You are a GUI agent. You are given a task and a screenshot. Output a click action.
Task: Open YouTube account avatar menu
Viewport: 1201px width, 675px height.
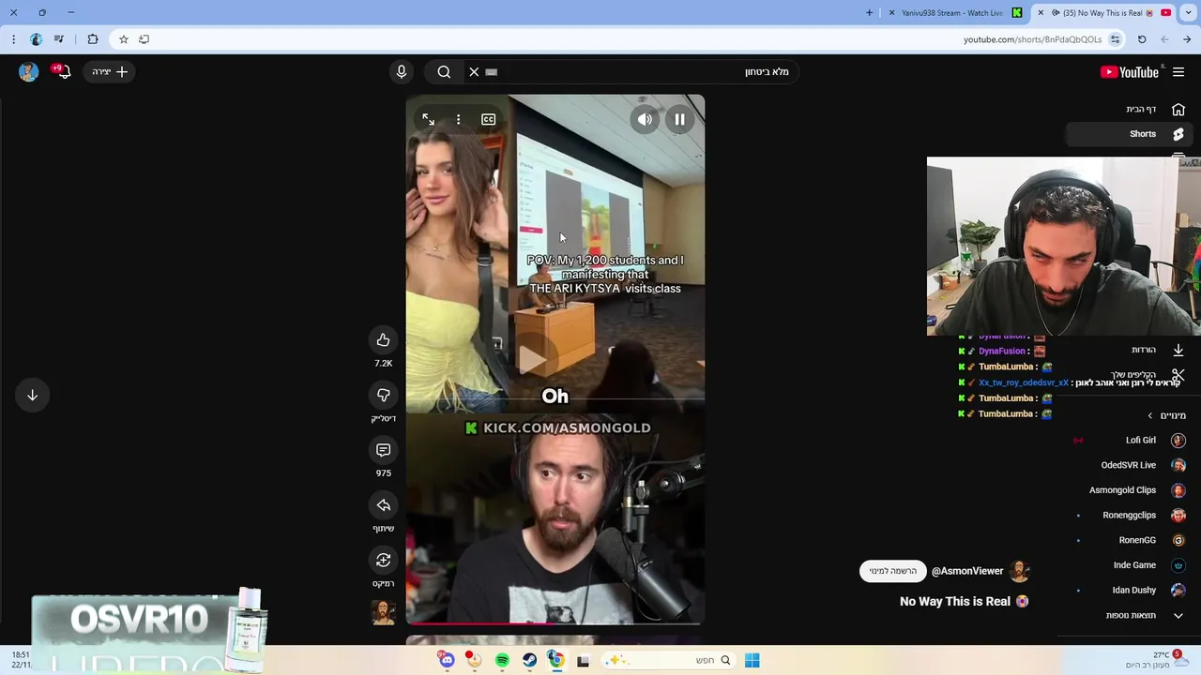(x=28, y=72)
